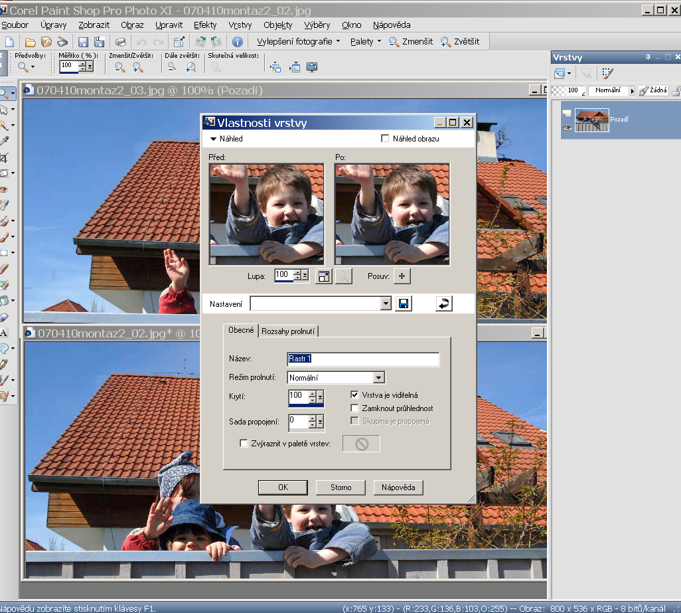Collapse the Náhled preview section

coord(214,139)
